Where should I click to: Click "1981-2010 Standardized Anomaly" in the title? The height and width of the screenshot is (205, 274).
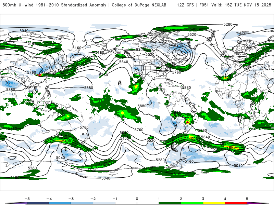click(71, 5)
